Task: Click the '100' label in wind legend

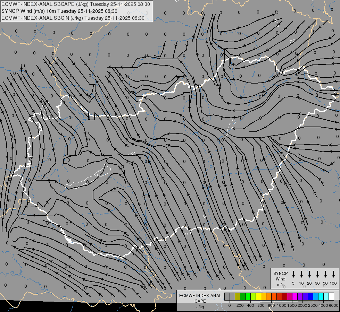Action: (333, 283)
